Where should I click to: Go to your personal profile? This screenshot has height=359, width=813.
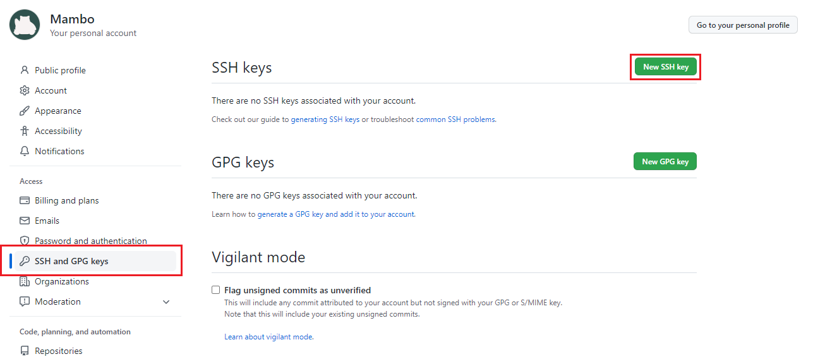coord(743,25)
